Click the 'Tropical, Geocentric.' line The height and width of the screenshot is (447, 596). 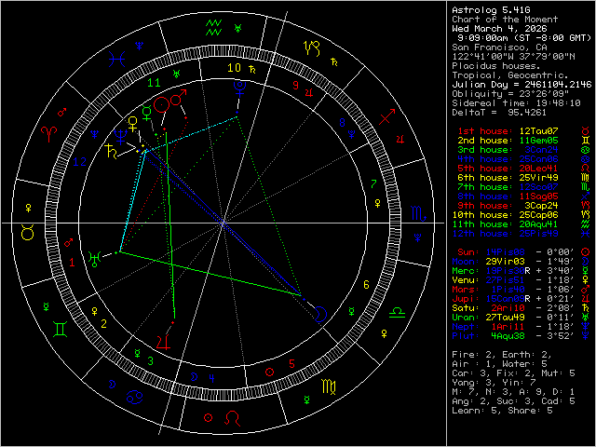click(x=510, y=75)
